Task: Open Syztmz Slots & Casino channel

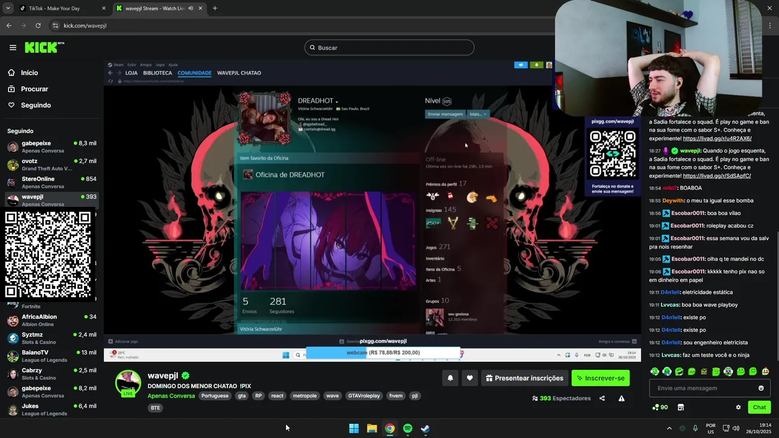Action: tap(51, 338)
